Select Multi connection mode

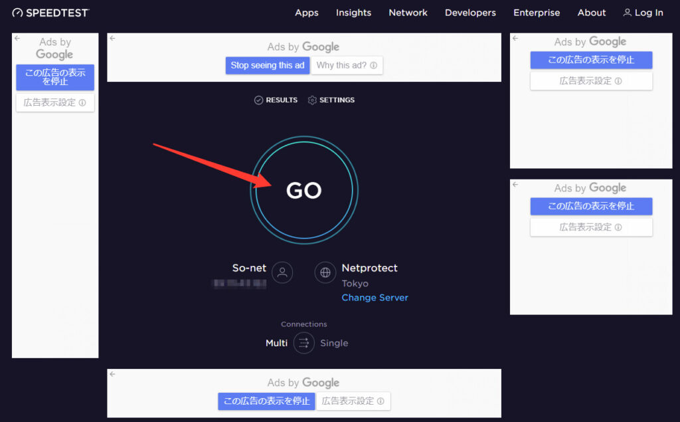[276, 343]
